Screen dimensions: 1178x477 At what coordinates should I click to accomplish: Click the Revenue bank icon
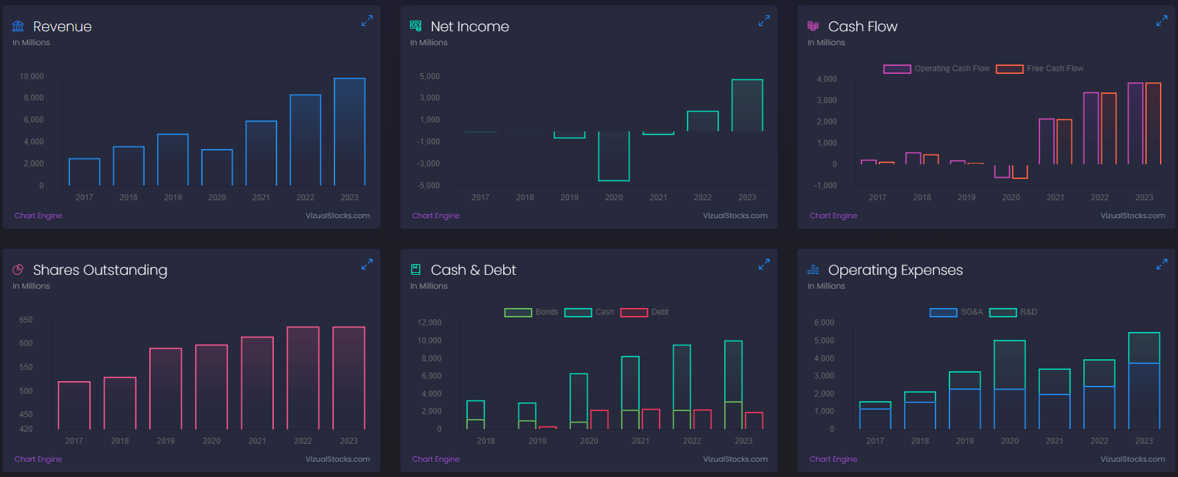tap(18, 26)
